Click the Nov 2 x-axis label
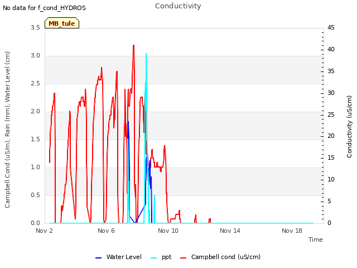This screenshot has width=357, height=268. [x=44, y=231]
